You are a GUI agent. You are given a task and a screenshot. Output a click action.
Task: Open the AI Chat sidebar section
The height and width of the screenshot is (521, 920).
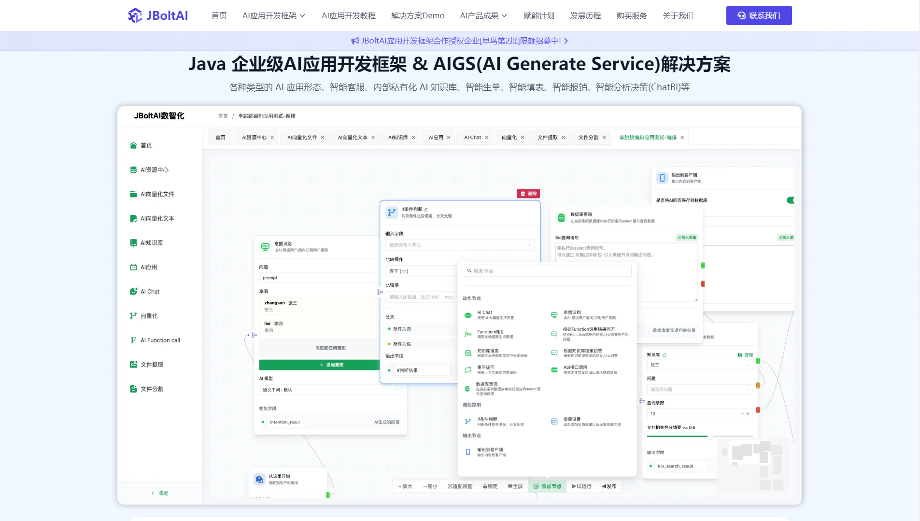pyautogui.click(x=150, y=291)
